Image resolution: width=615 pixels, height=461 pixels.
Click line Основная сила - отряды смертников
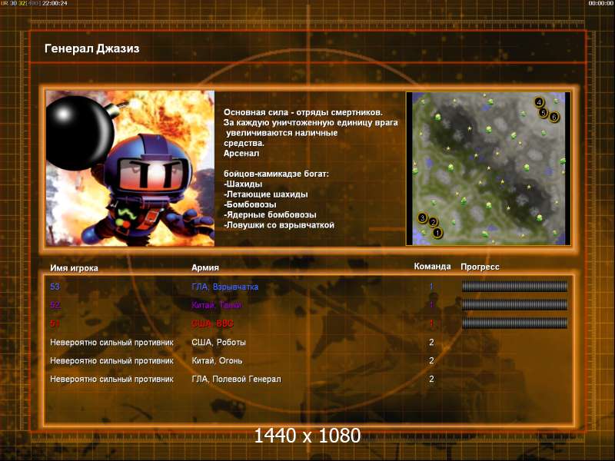303,112
